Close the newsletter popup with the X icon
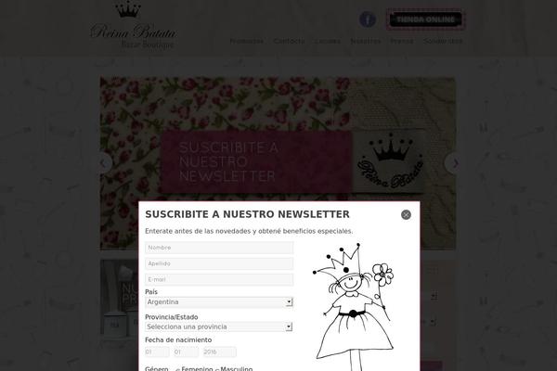 (x=406, y=214)
